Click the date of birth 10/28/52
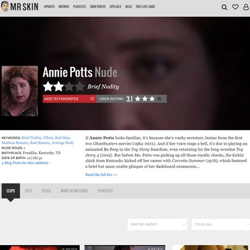Viewport: 250px width, 250px height. coord(35,158)
